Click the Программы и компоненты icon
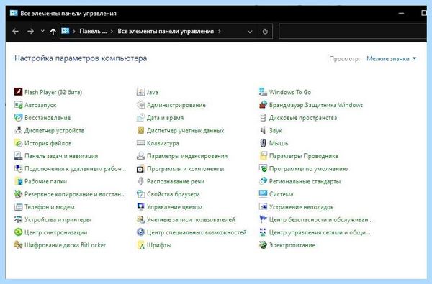432x284 pixels. pyautogui.click(x=140, y=169)
